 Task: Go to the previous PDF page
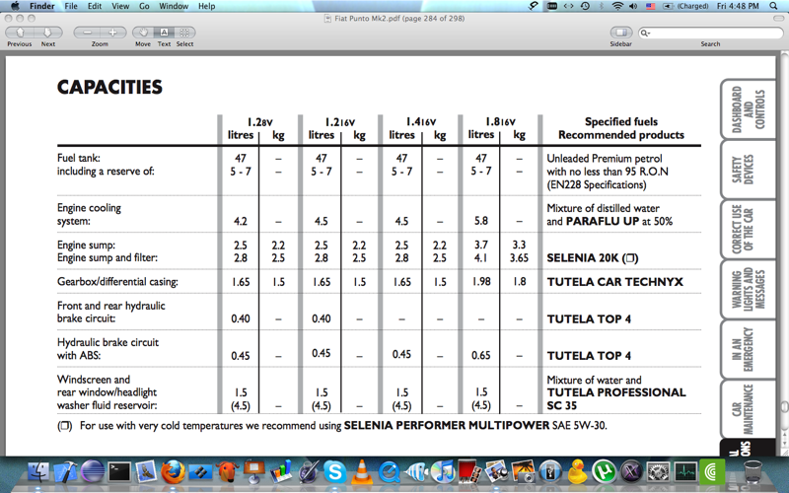19,33
